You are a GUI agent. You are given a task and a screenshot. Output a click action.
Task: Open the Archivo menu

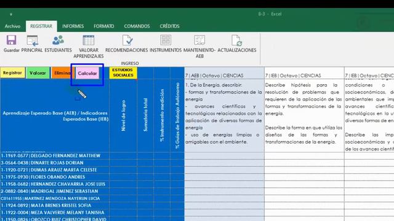click(x=12, y=26)
